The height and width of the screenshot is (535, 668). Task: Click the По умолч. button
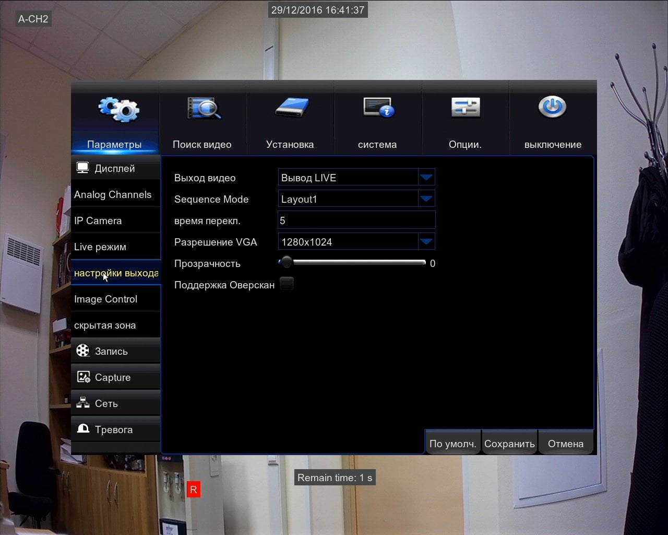pos(452,443)
